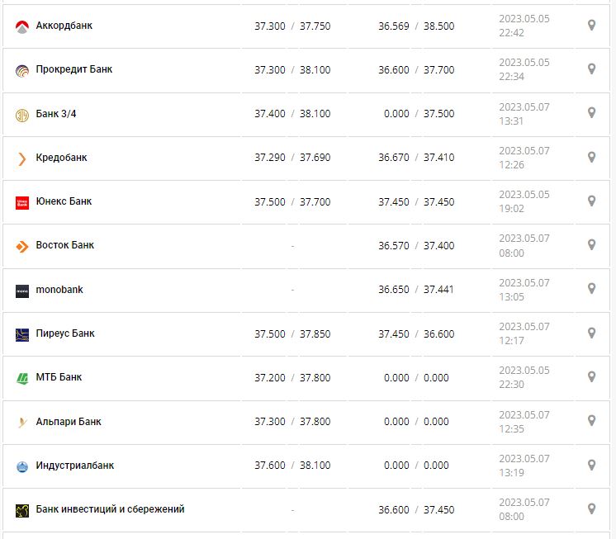This screenshot has width=616, height=539.
Task: Open the Прокредит Банк name link
Action: [x=74, y=69]
